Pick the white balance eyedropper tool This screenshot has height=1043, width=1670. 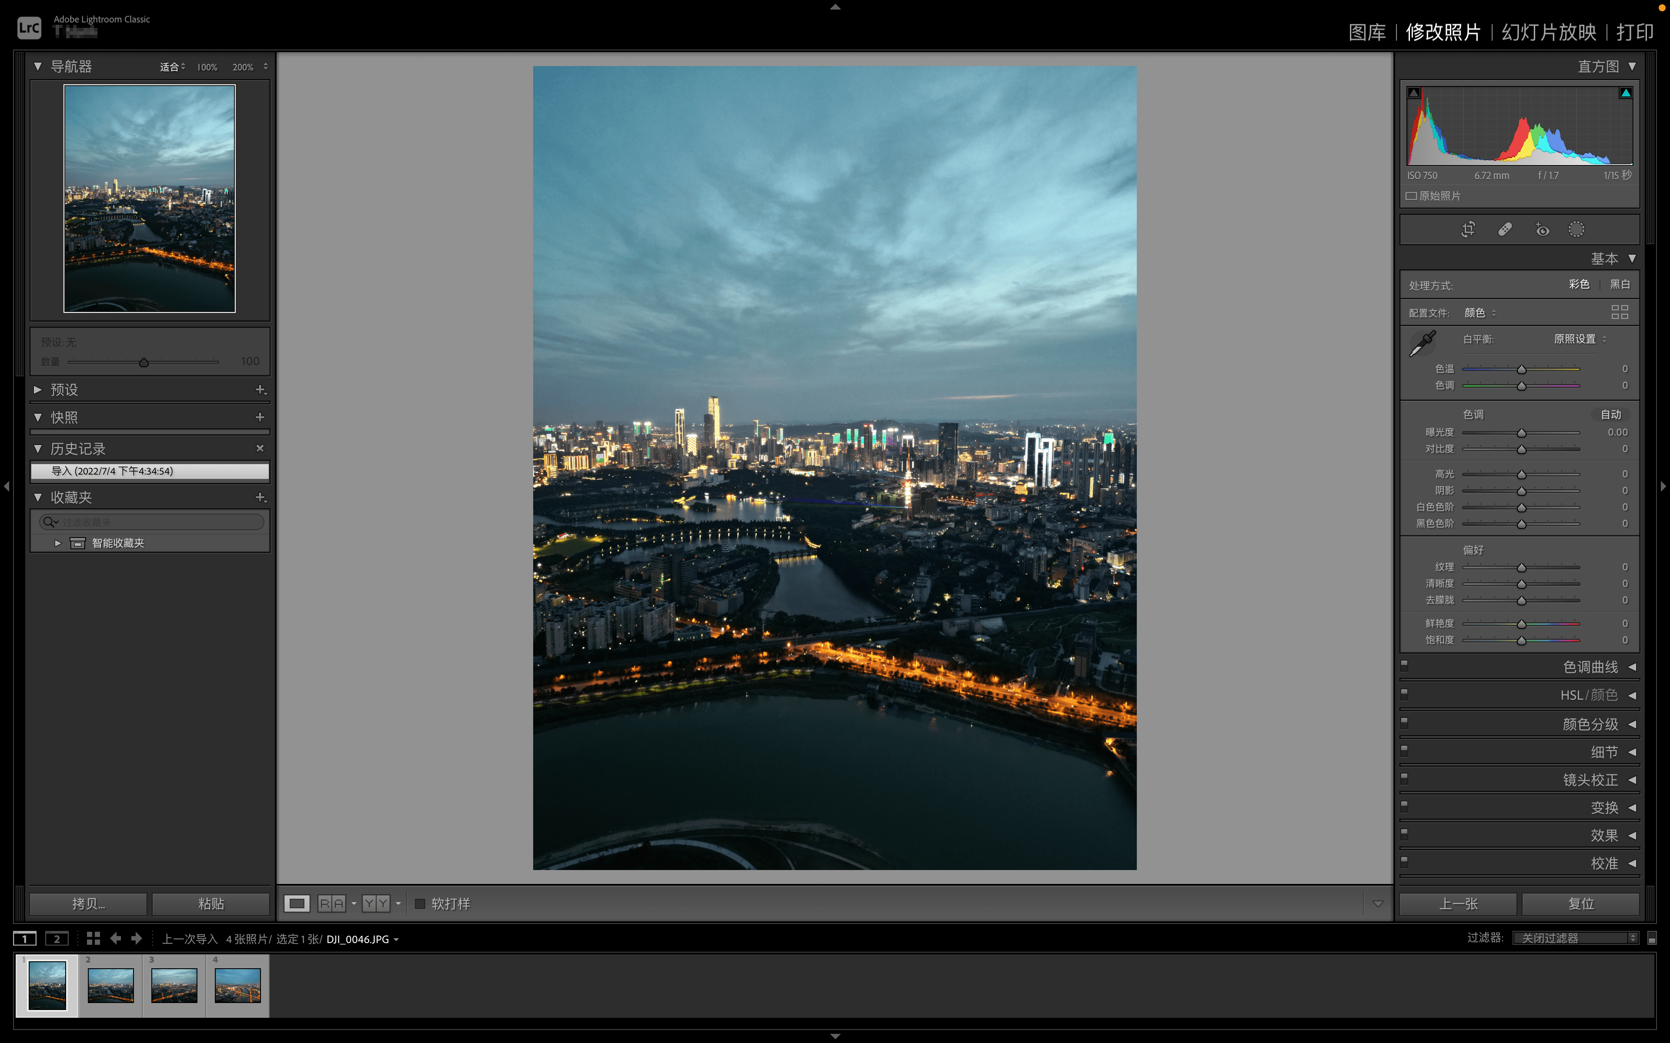coord(1422,343)
